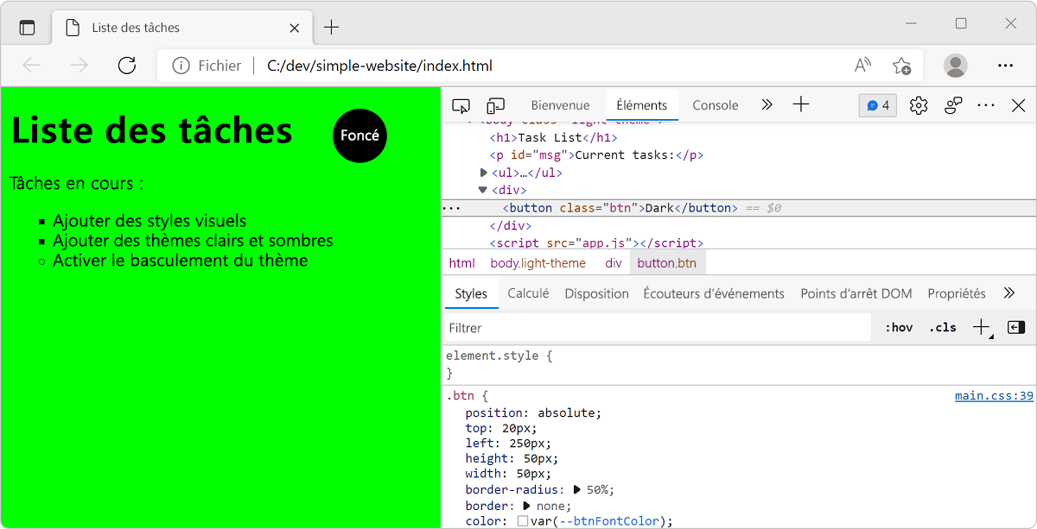The height and width of the screenshot is (529, 1037).
Task: Toggle the computed styles sidebar icon
Action: click(1016, 328)
